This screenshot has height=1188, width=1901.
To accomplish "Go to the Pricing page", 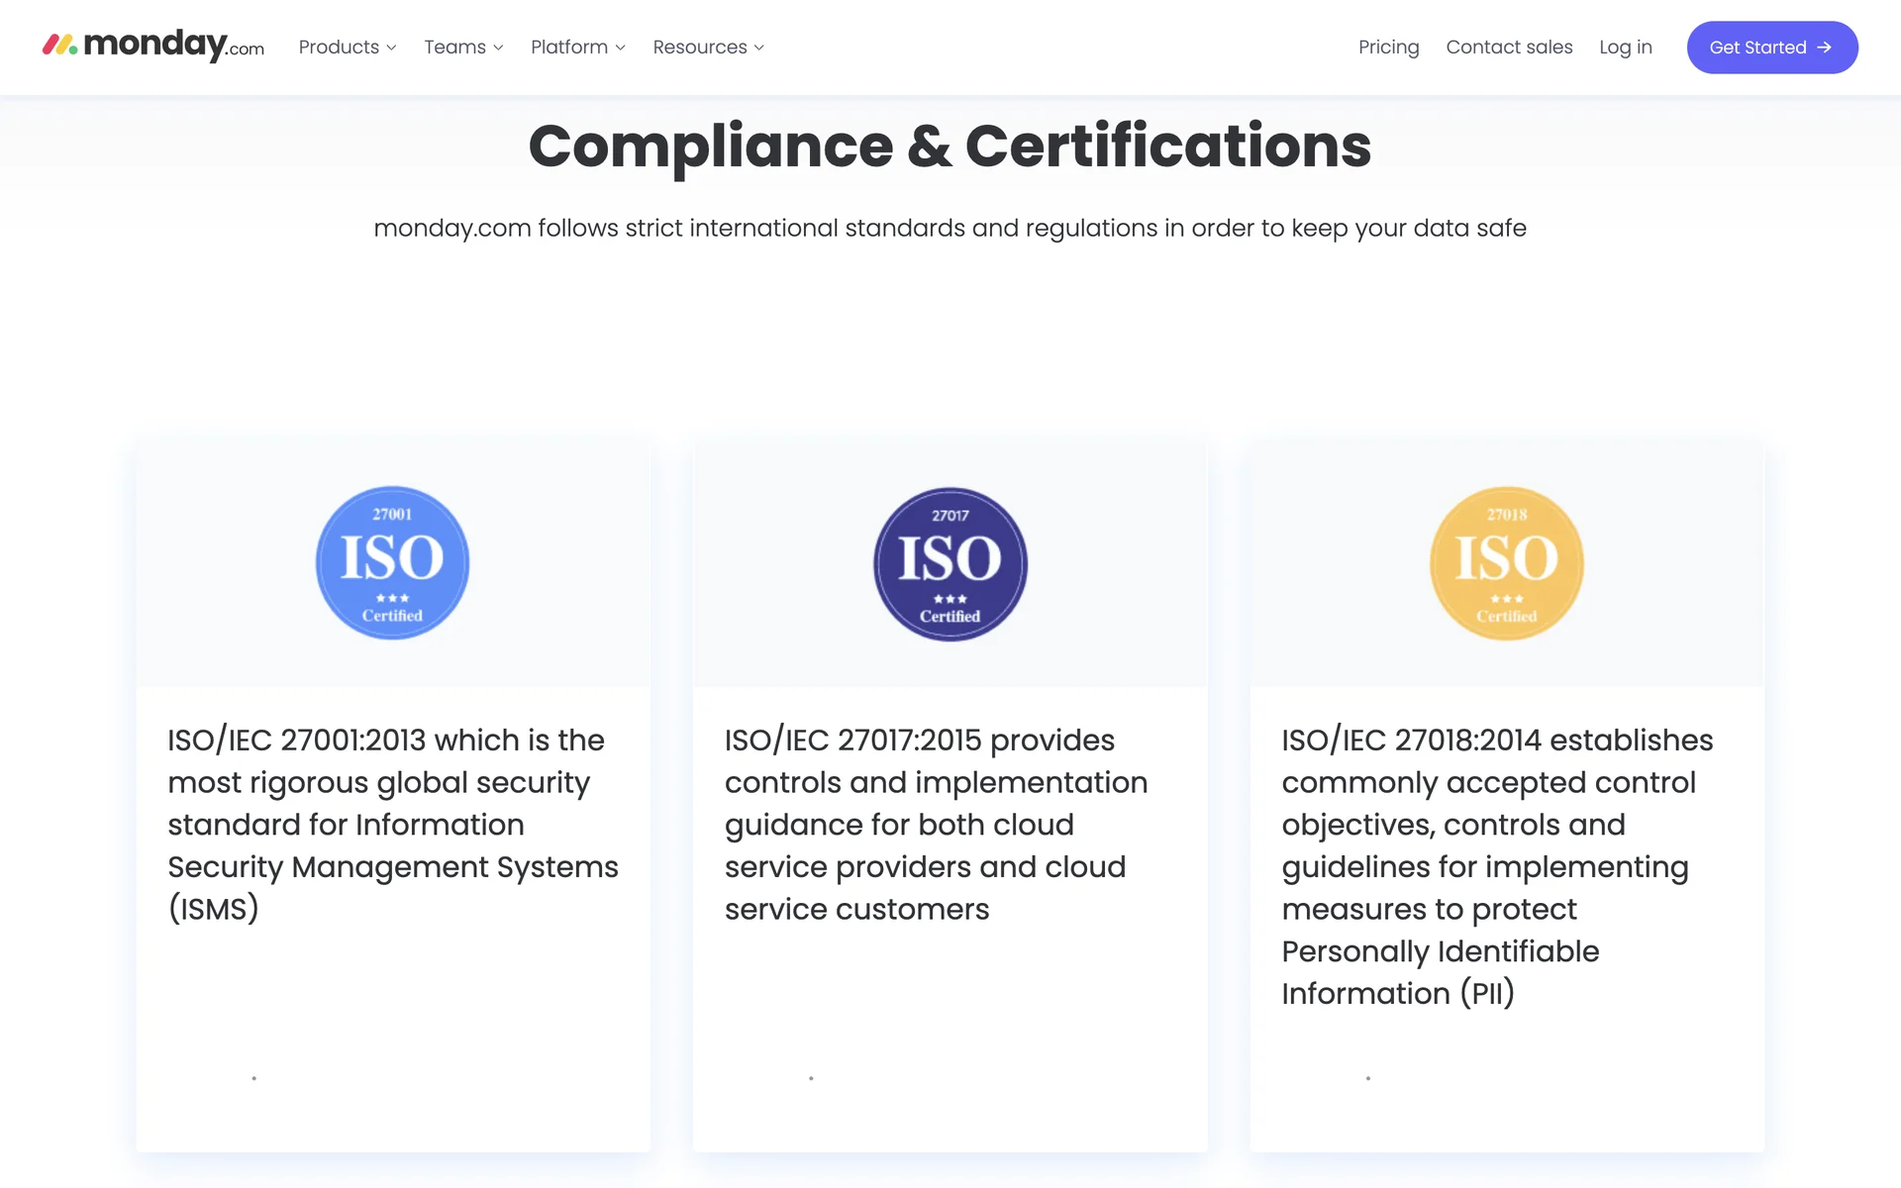I will [x=1388, y=48].
